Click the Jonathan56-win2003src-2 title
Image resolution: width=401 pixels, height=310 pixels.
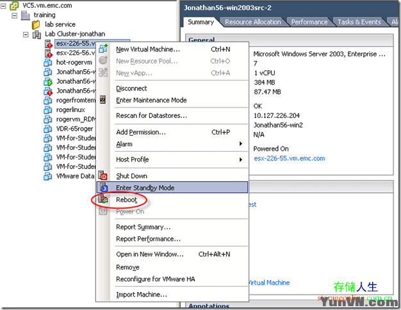click(x=227, y=8)
